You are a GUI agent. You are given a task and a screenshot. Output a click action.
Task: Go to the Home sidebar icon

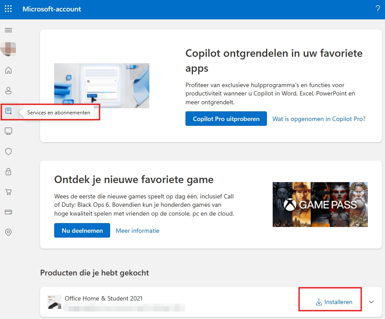click(x=8, y=70)
